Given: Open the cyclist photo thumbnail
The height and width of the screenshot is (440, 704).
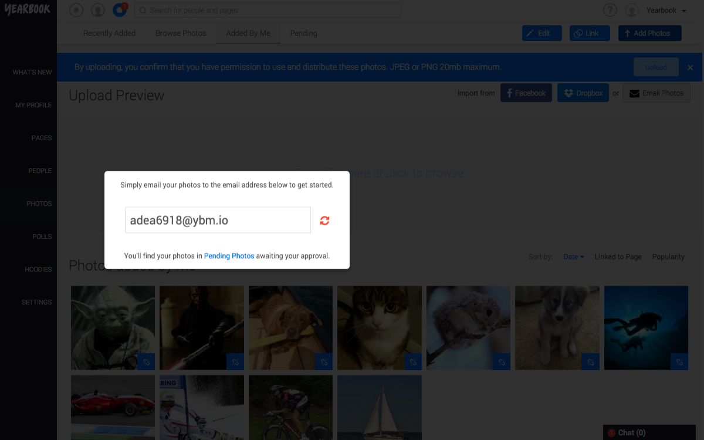Looking at the screenshot, I should 290,408.
